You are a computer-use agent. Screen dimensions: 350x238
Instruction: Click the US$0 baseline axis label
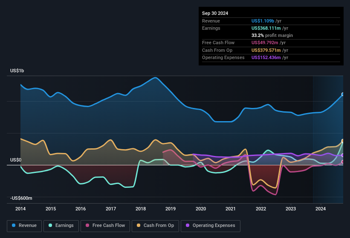pos(16,160)
